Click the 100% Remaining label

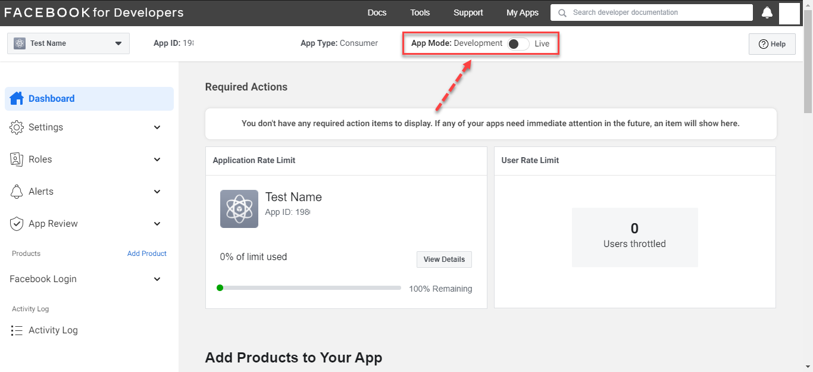tap(440, 289)
